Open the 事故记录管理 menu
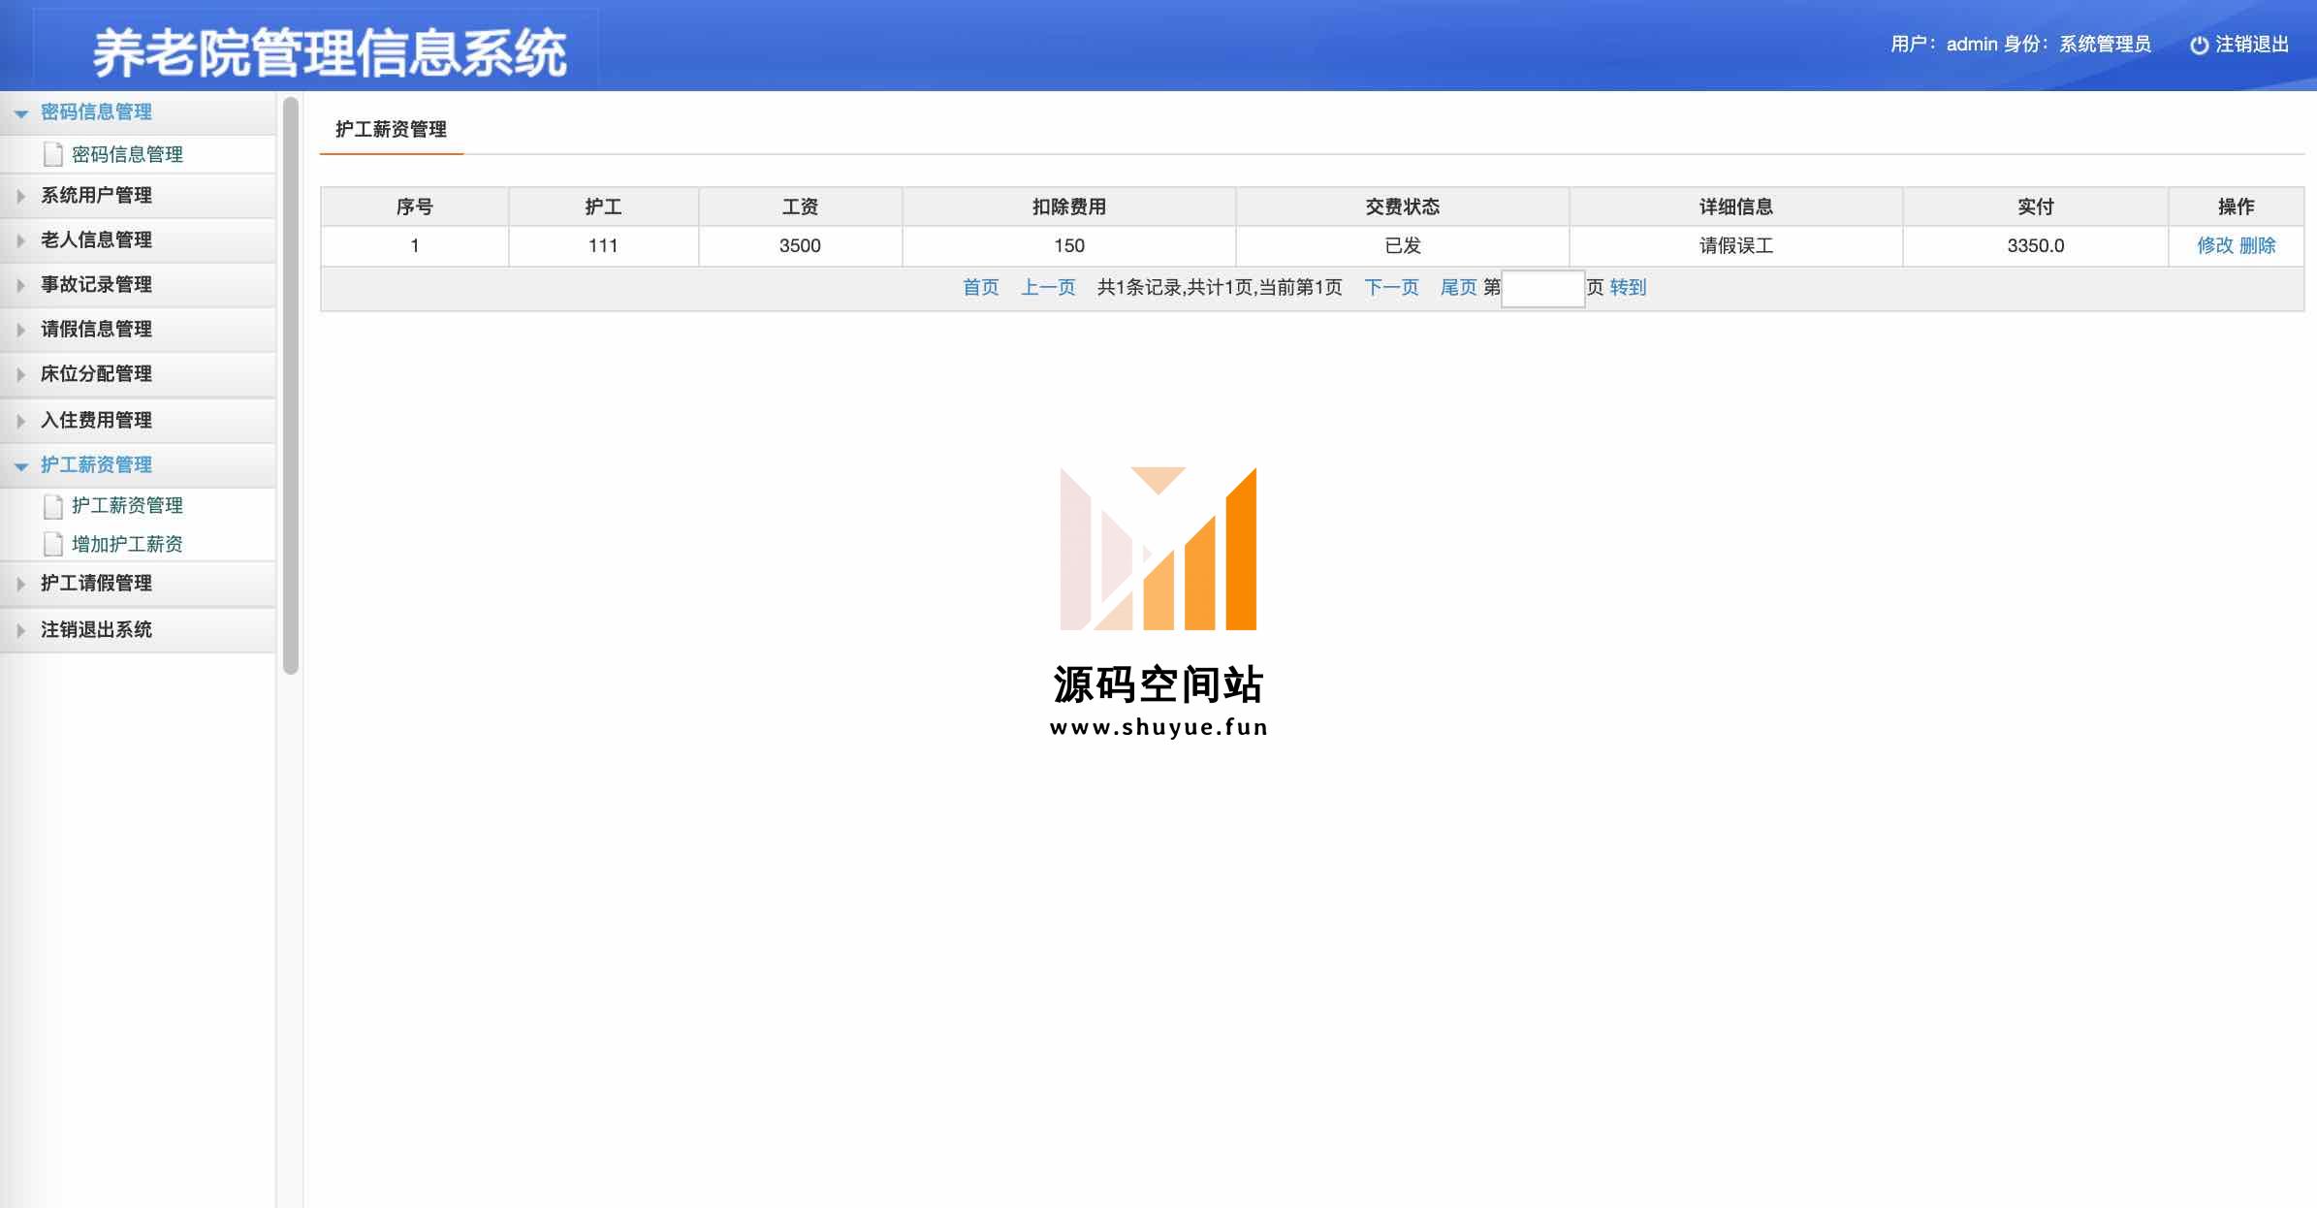This screenshot has height=1208, width=2317. click(x=96, y=285)
